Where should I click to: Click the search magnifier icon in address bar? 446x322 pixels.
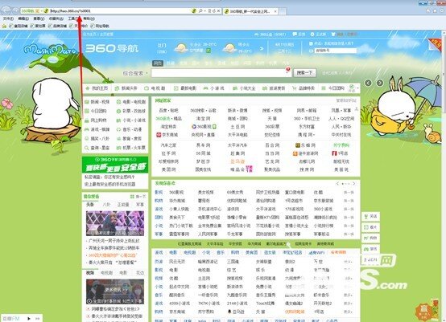tap(200, 10)
